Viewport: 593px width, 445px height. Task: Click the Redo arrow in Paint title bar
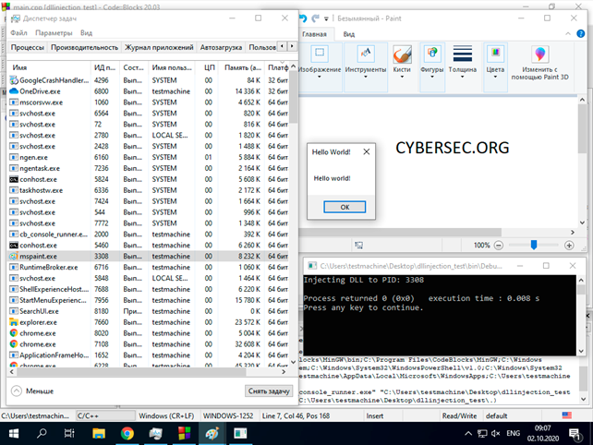pos(315,18)
